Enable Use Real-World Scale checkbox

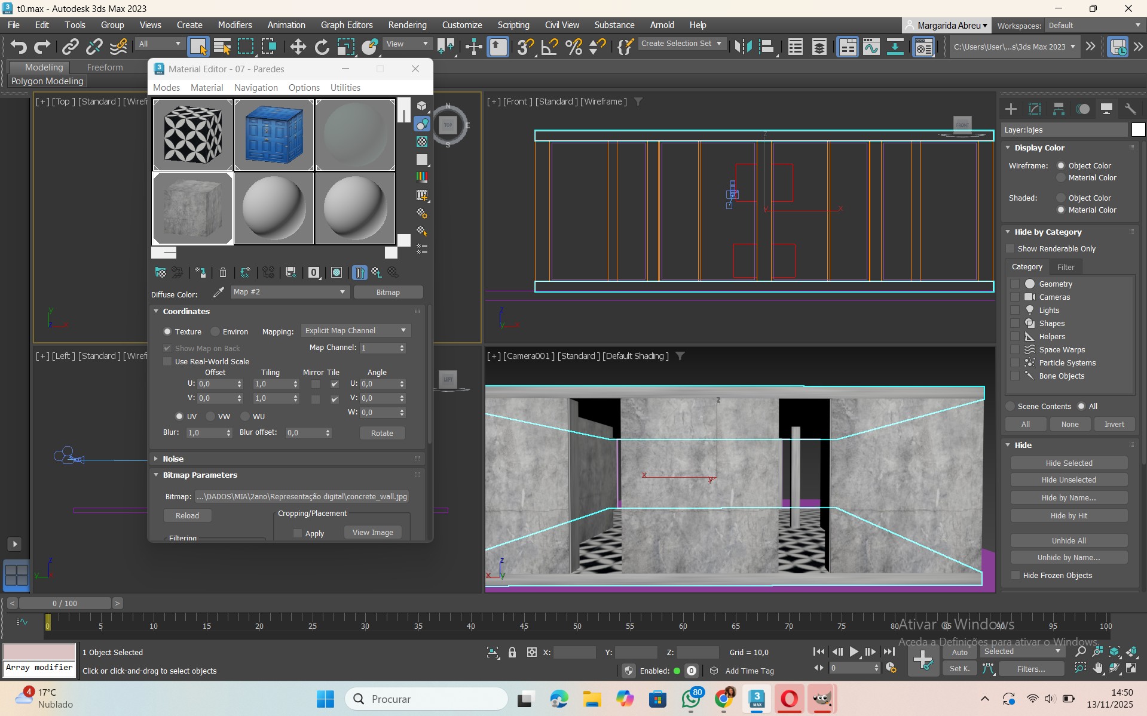pos(167,361)
